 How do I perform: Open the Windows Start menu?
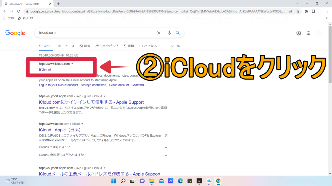(x=114, y=181)
